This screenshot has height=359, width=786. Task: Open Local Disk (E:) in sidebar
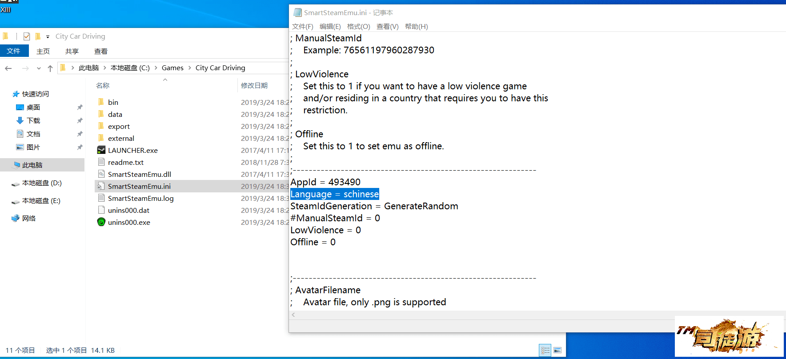tap(41, 200)
